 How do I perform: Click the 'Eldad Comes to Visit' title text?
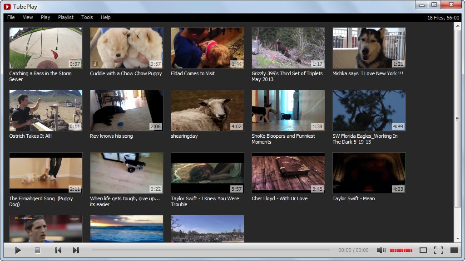(193, 73)
